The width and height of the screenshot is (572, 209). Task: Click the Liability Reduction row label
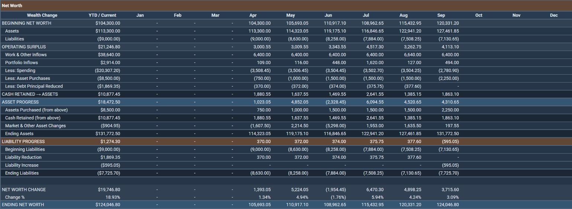[x=23, y=157]
